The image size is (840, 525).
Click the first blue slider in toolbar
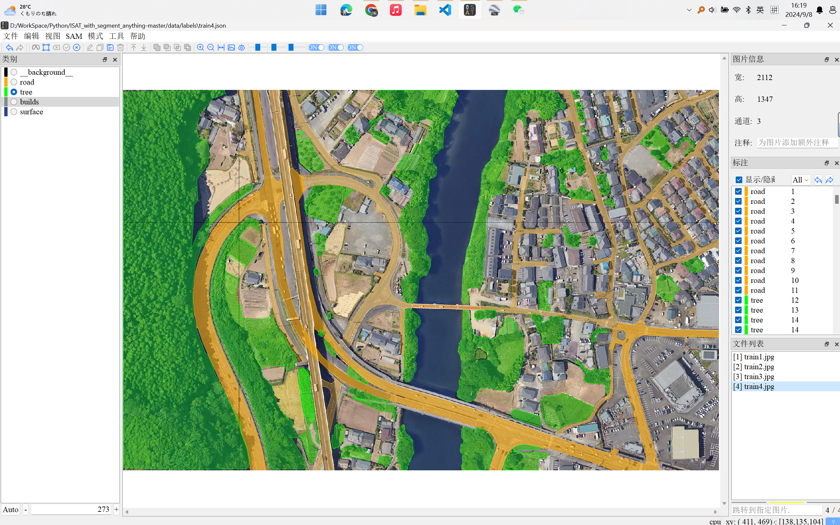click(x=258, y=47)
